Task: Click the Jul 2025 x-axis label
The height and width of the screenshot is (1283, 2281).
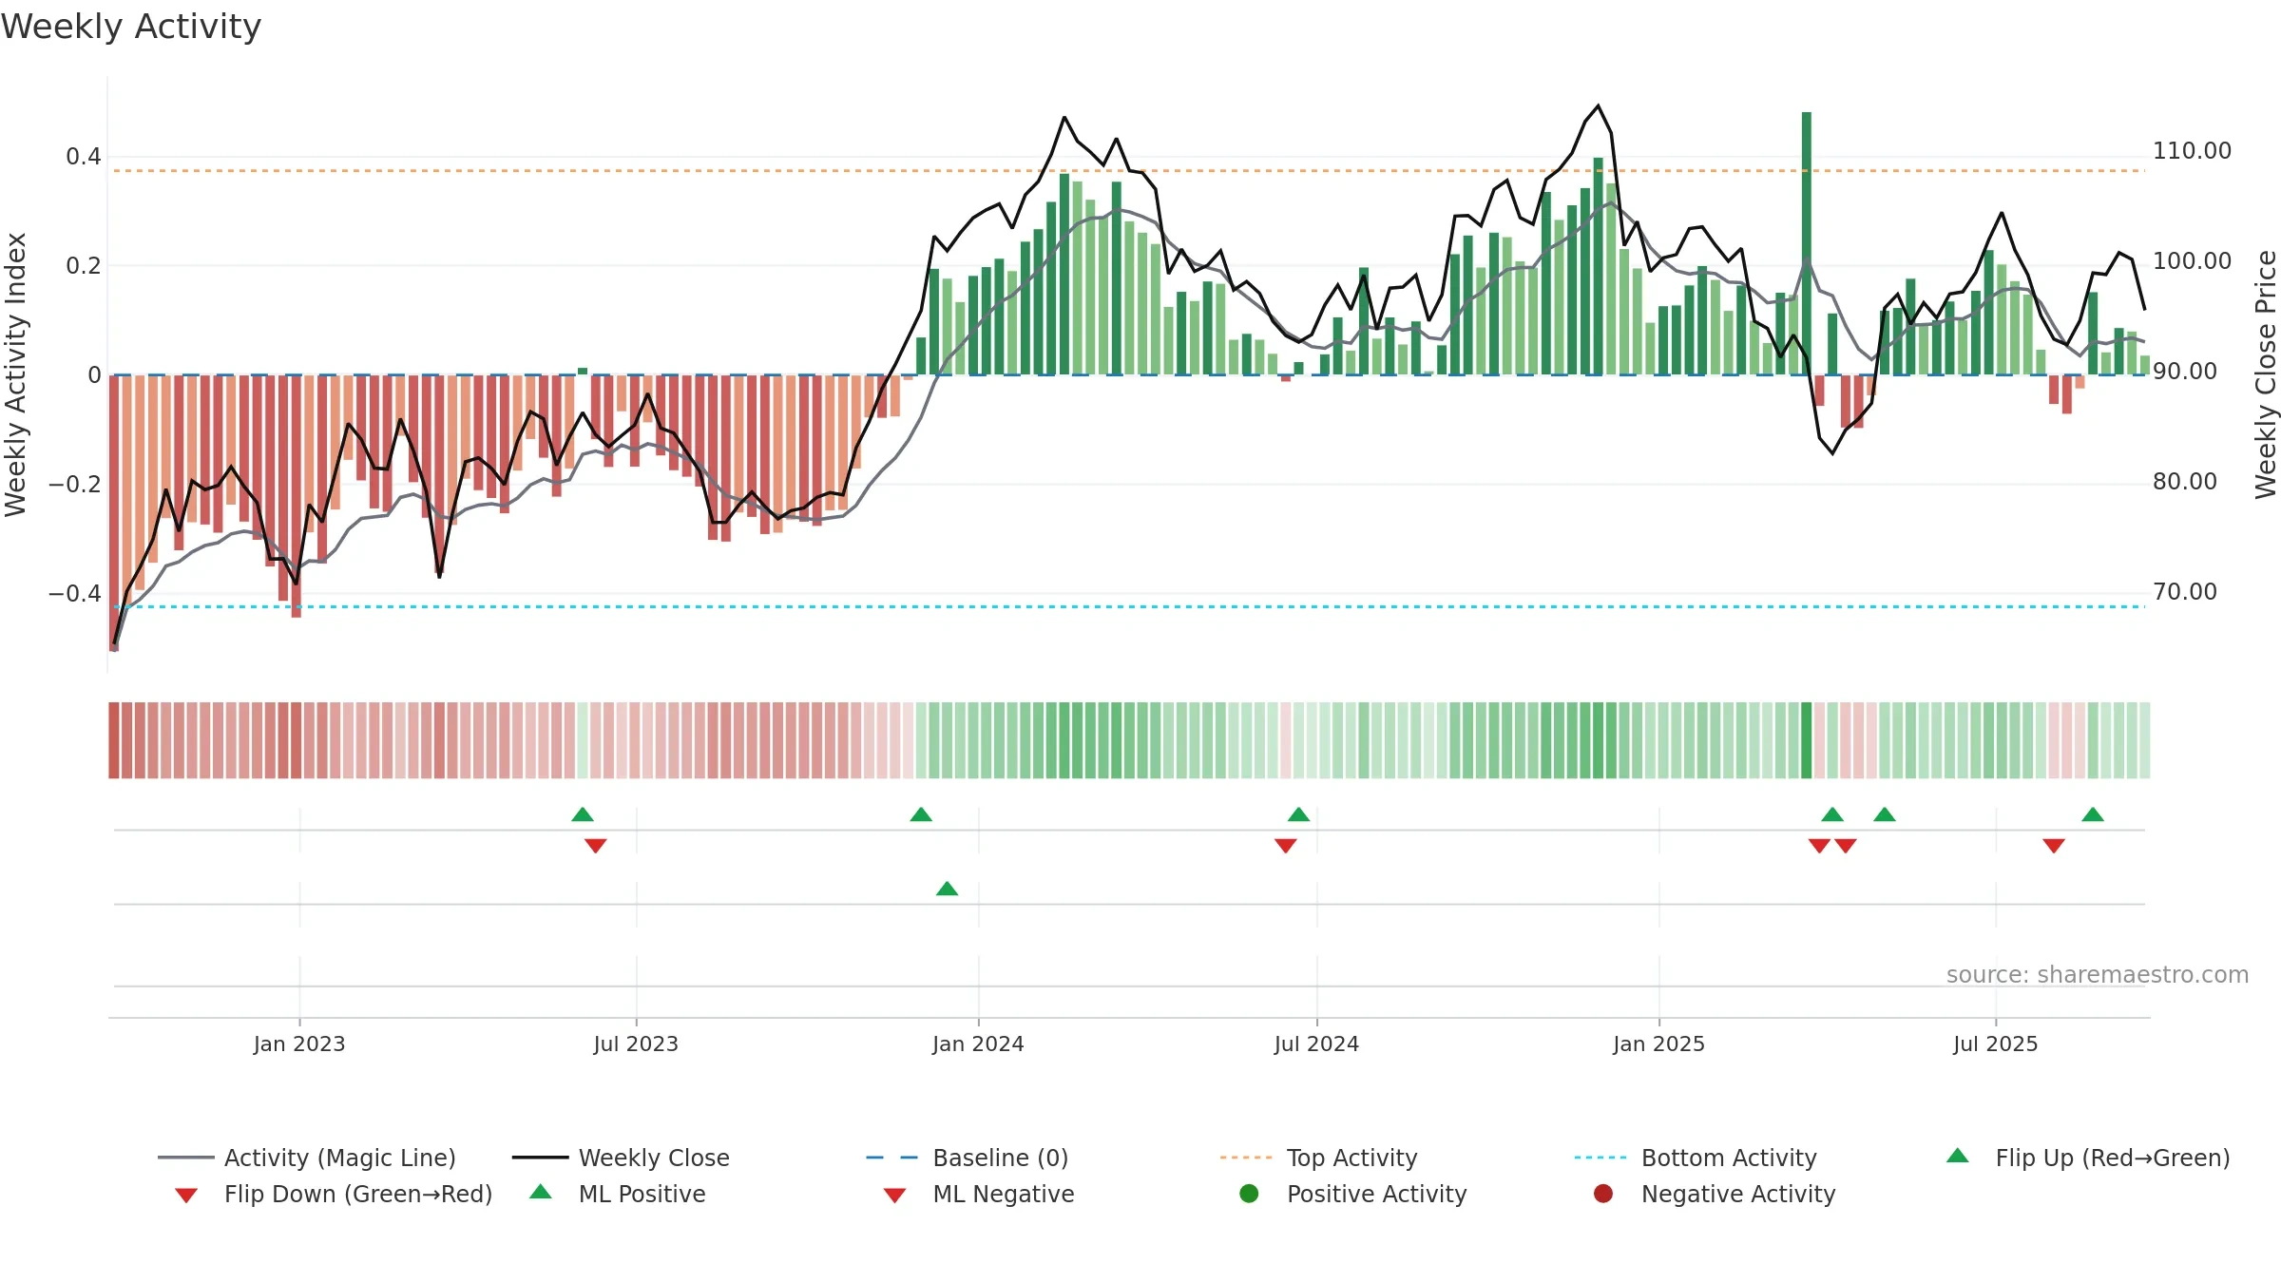Action: [x=1996, y=1044]
